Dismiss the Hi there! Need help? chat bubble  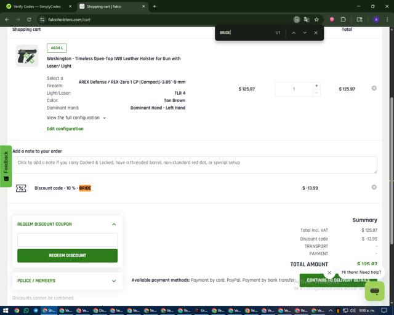(329, 273)
